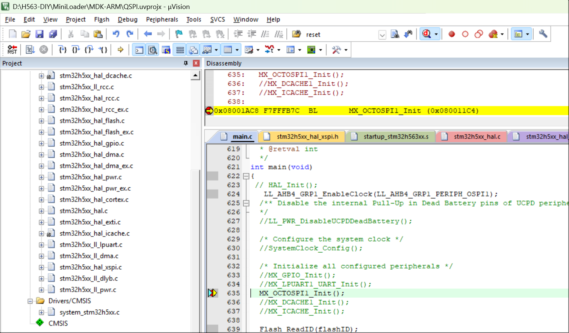Disable all breakpoints with the double-circle icon
Screen dimensions: 569x333
479,34
